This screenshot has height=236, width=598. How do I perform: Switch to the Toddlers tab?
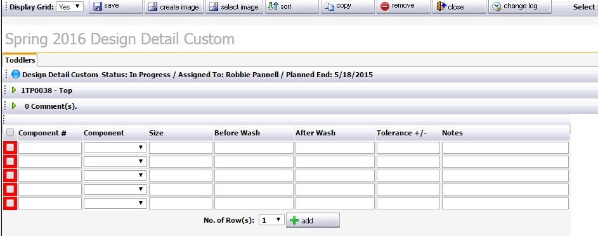[x=20, y=60]
